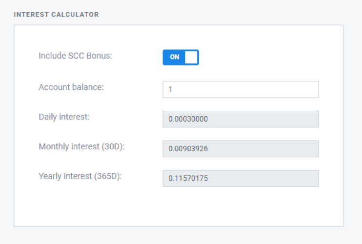Click the white knob of the SCC switch
The image size is (362, 244).
click(191, 57)
